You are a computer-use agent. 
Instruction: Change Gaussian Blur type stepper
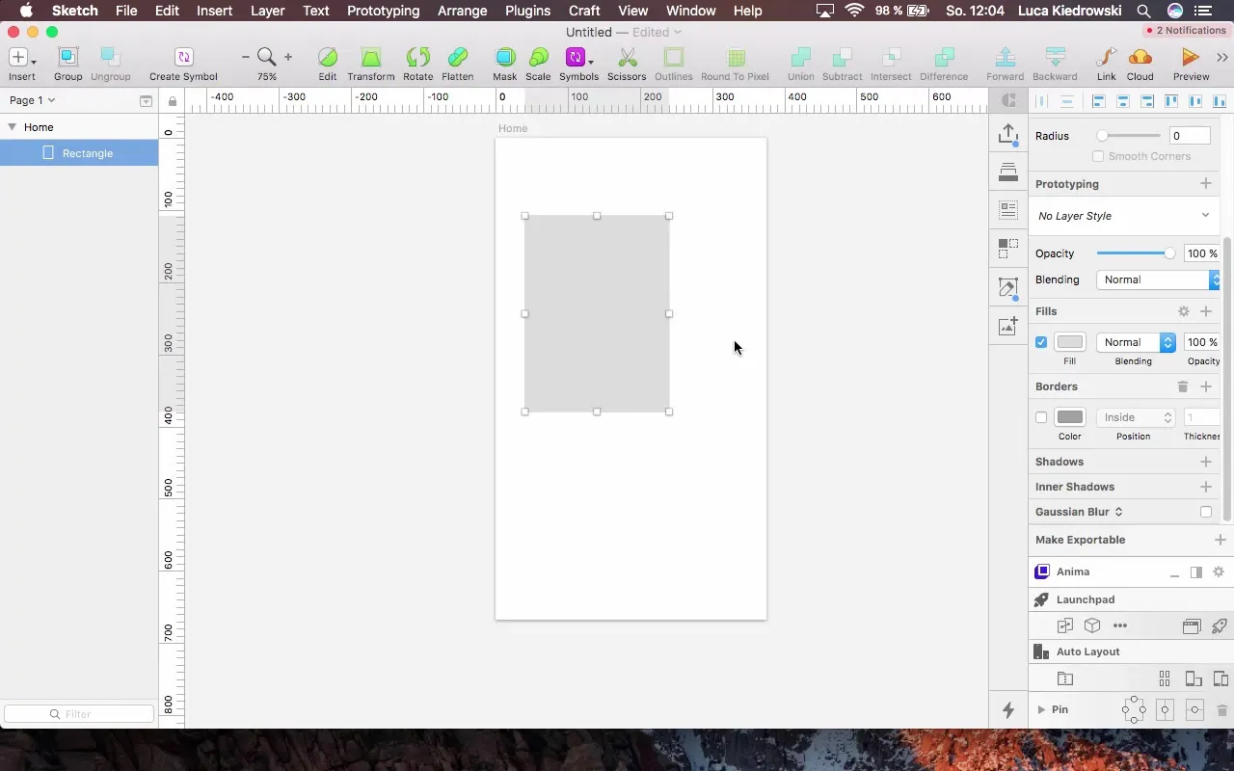point(1118,512)
